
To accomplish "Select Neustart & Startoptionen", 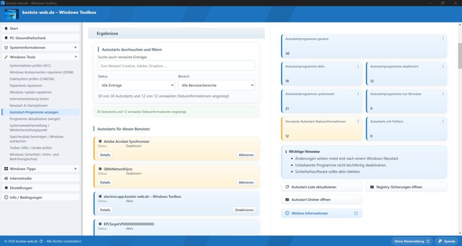I will click(28, 106).
